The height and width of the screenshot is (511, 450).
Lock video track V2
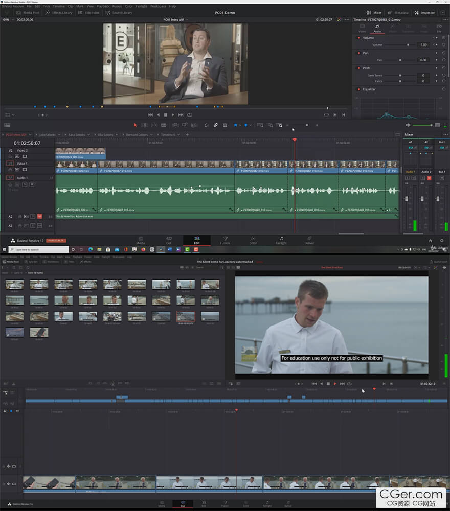[10, 157]
